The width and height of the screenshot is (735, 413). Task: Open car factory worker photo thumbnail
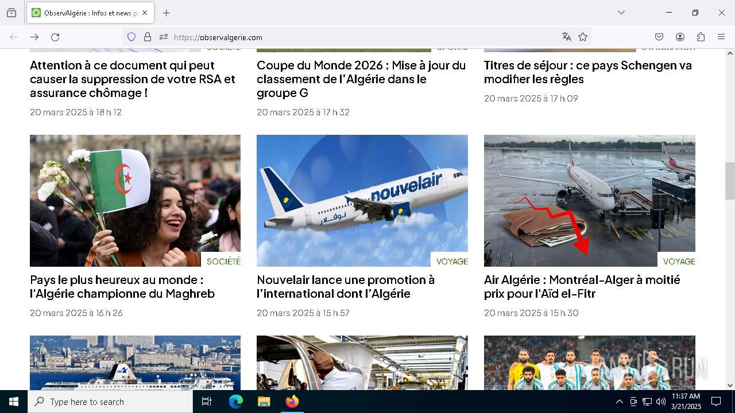[x=362, y=363]
